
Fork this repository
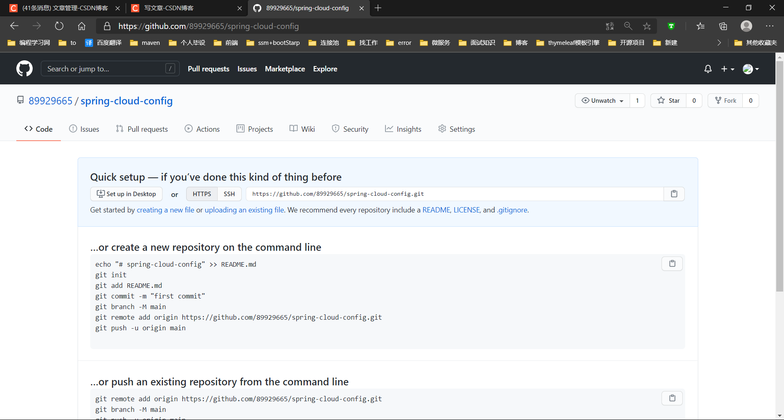(726, 101)
